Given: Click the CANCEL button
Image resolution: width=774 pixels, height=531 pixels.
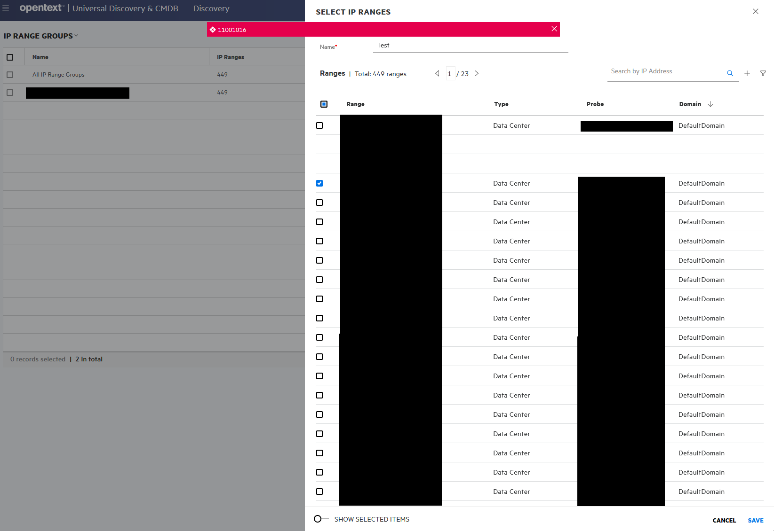Looking at the screenshot, I should [724, 520].
